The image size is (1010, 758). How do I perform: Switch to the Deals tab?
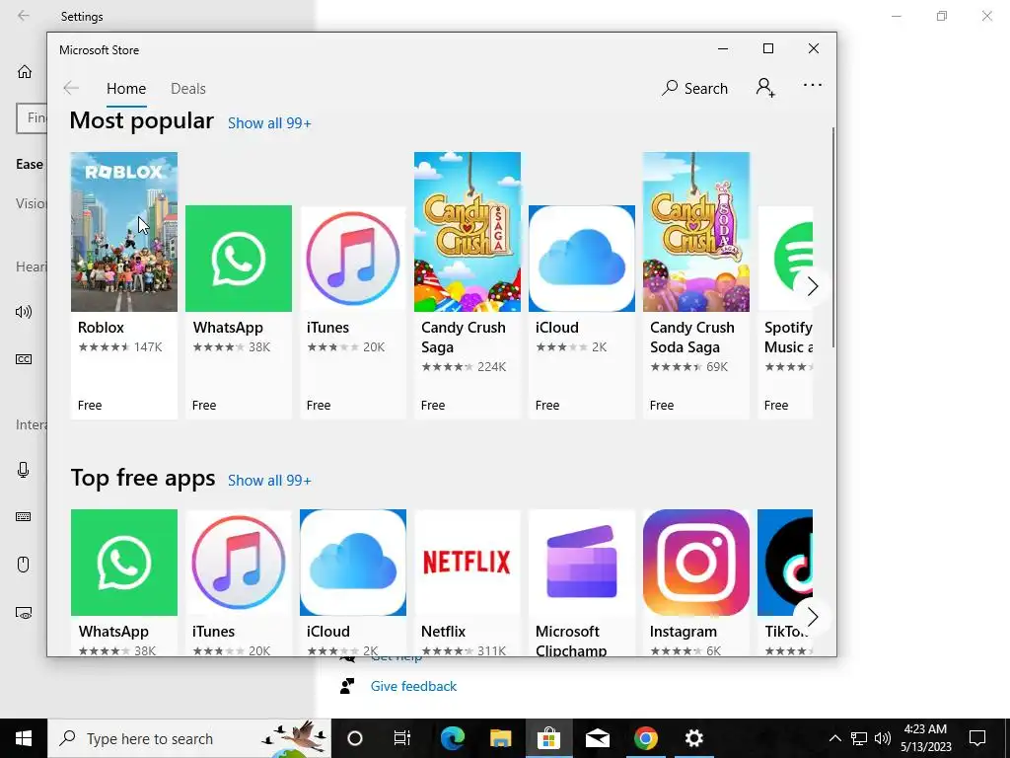(188, 88)
